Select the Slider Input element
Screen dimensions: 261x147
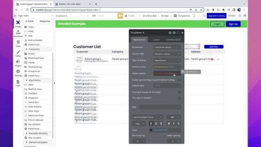coord(33,111)
